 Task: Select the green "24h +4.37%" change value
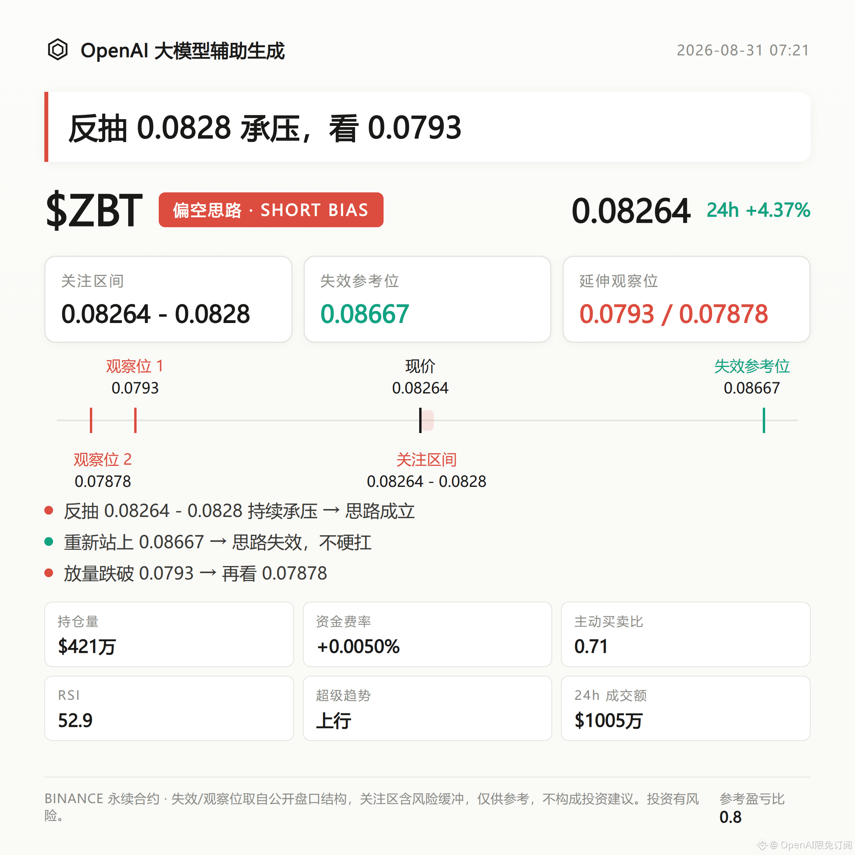(758, 210)
